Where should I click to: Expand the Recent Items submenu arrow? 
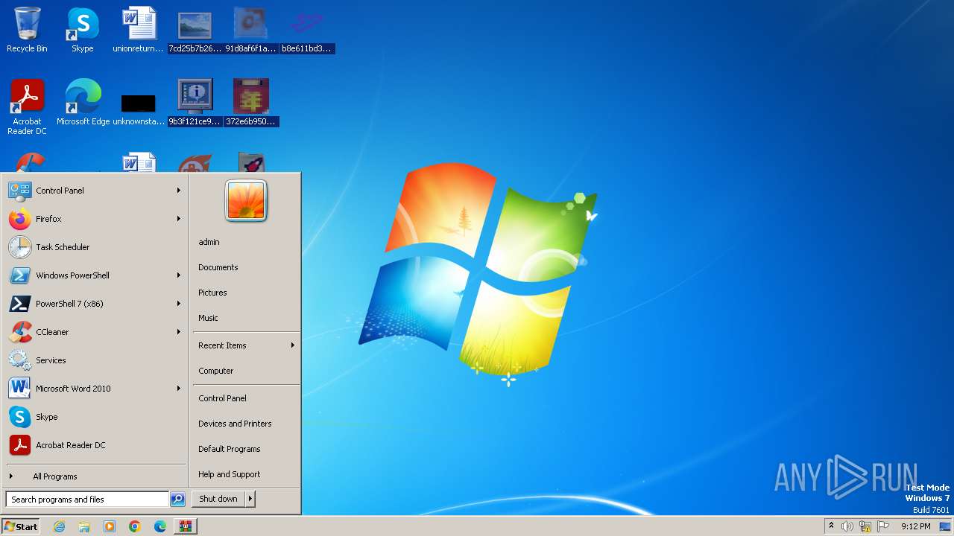coord(293,345)
